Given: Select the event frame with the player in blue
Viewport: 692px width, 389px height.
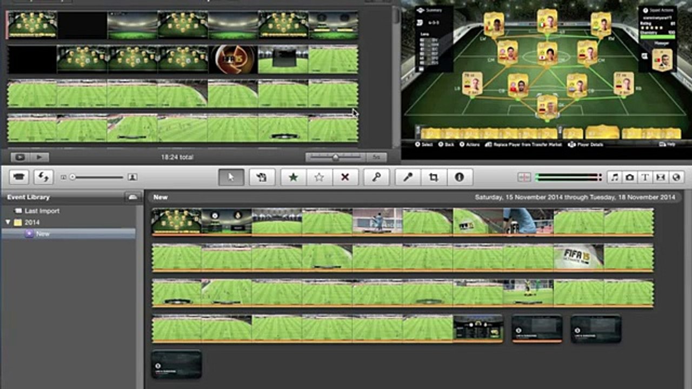Looking at the screenshot, I should [528, 222].
